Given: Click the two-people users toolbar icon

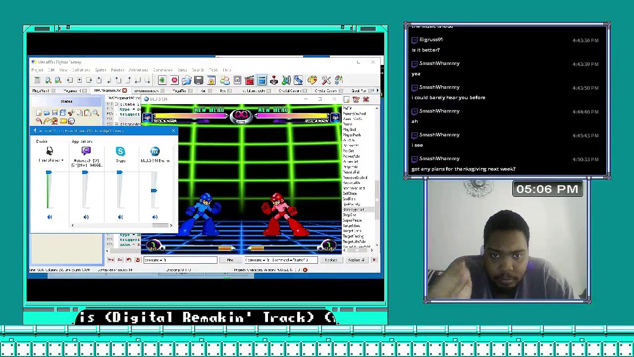Looking at the screenshot, I should pos(225,80).
